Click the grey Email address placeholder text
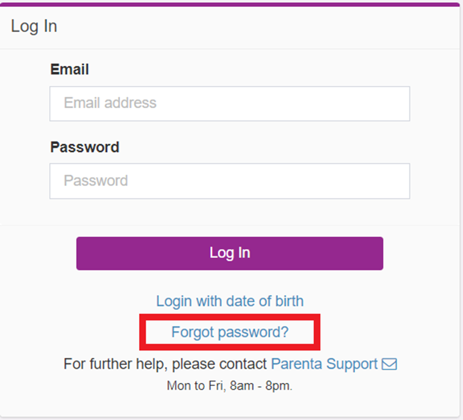 point(110,103)
